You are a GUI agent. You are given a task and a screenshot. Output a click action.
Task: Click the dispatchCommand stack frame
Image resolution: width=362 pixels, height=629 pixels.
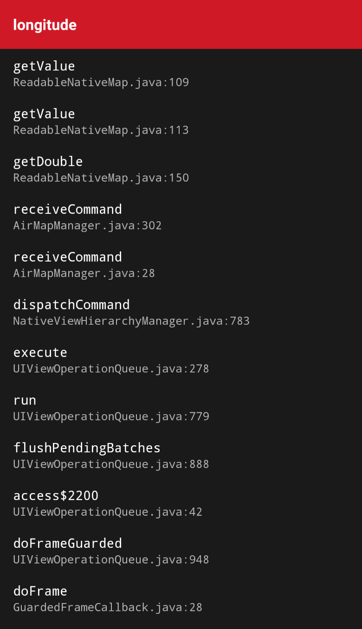[x=72, y=305]
